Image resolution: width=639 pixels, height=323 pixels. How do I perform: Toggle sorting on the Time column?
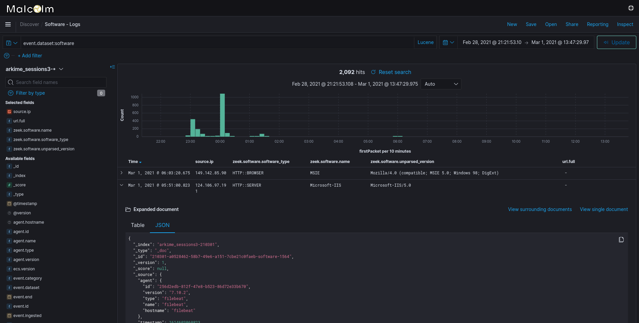[135, 162]
